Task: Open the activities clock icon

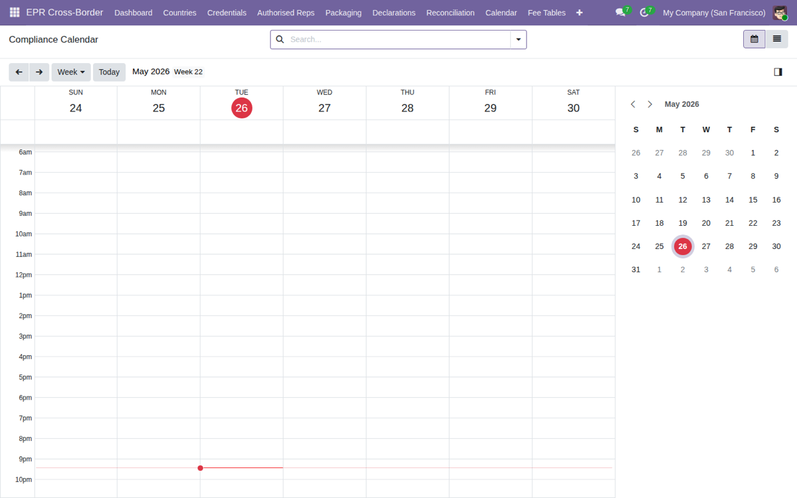Action: pos(644,13)
